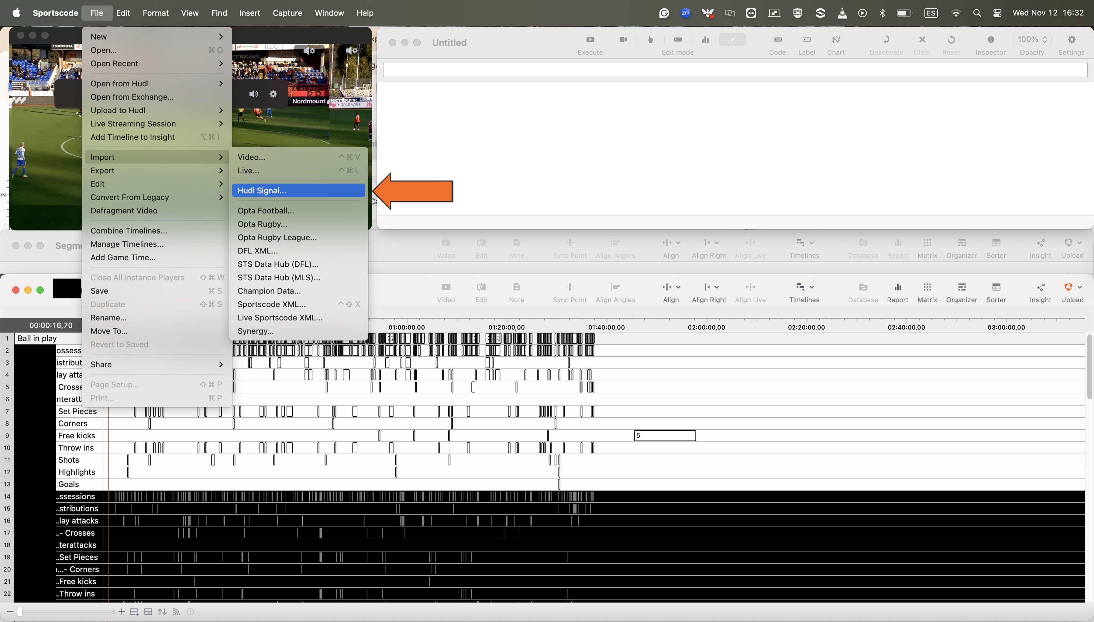Select the bar chart mode icon beside Edit mode
The height and width of the screenshot is (622, 1094).
coord(705,40)
